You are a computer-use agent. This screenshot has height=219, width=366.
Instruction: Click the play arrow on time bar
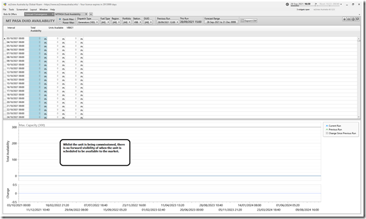point(316,4)
